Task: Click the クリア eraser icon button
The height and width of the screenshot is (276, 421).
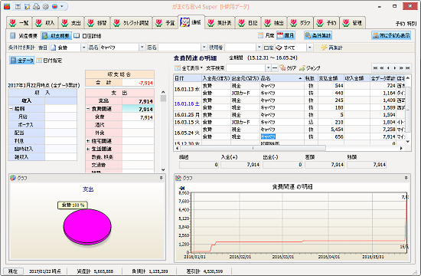Action: click(x=288, y=68)
